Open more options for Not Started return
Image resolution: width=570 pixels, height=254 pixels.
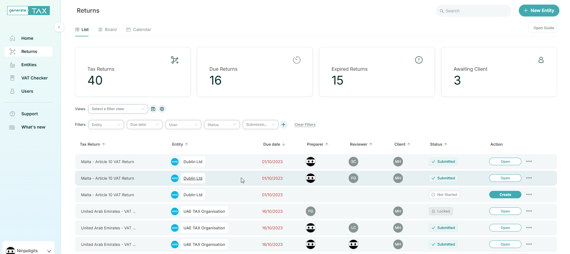pyautogui.click(x=529, y=195)
